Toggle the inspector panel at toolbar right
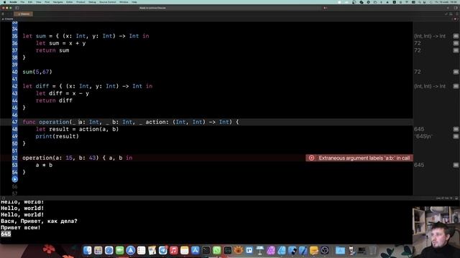The height and width of the screenshot is (258, 460). [456, 8]
